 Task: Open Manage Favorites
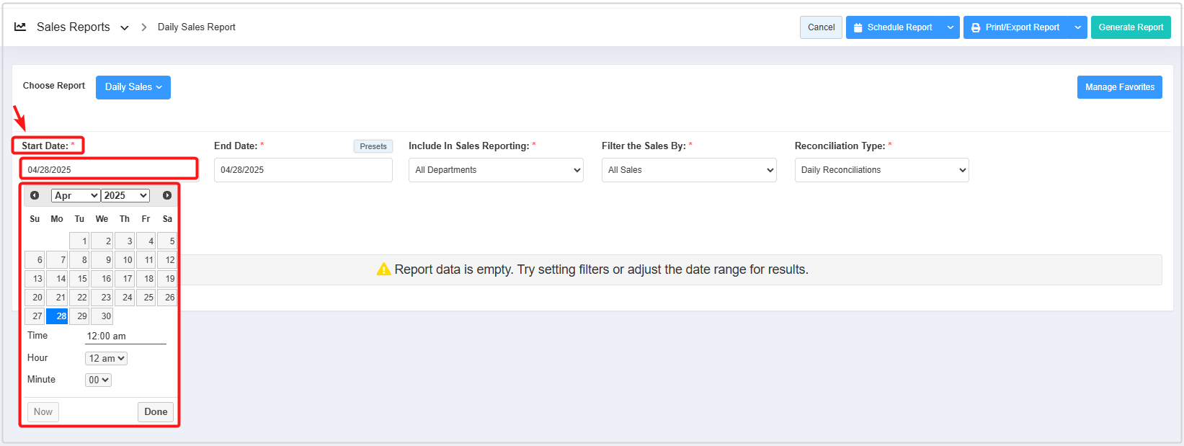pos(1119,87)
